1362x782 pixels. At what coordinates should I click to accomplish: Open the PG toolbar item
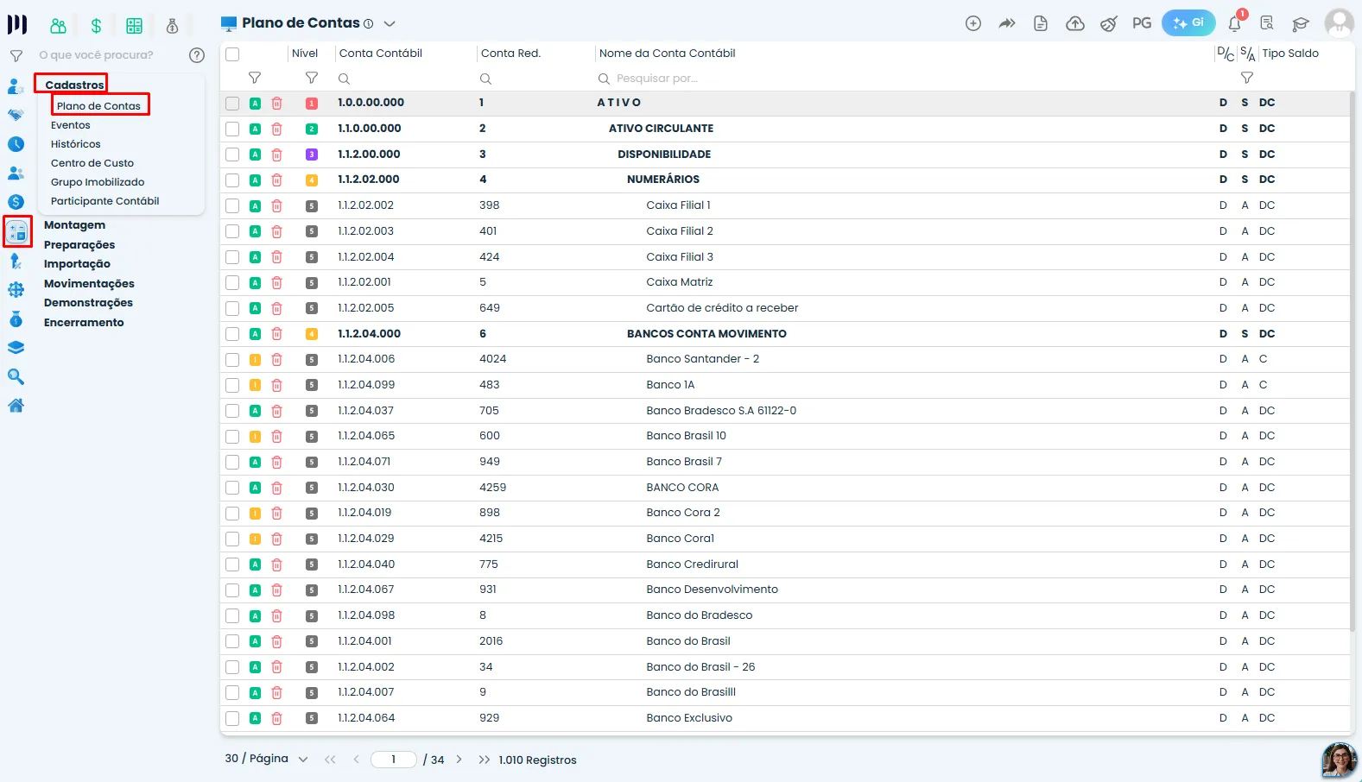click(x=1142, y=23)
